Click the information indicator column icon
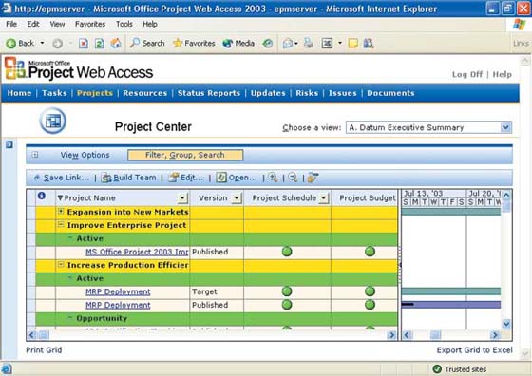The width and height of the screenshot is (532, 376). coord(42,196)
